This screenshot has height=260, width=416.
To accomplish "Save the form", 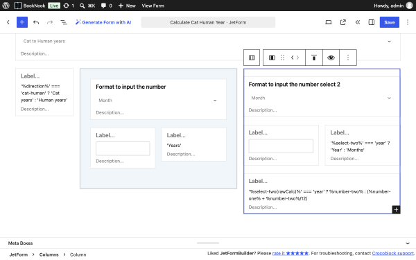I will pos(390,22).
